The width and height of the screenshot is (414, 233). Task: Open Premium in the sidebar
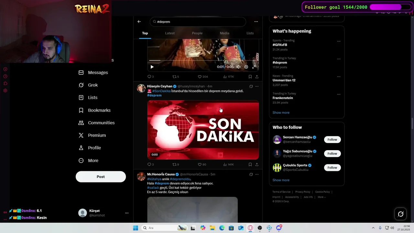pos(93,135)
